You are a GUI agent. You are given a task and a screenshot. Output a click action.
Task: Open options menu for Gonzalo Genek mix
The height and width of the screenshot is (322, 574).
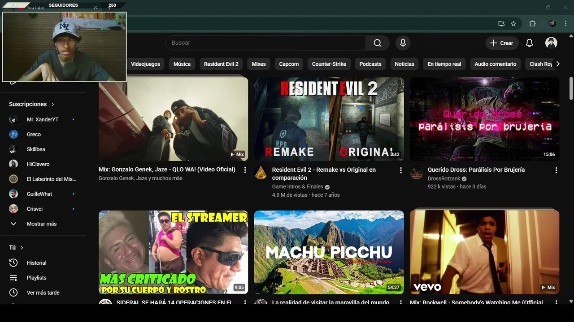coord(245,170)
